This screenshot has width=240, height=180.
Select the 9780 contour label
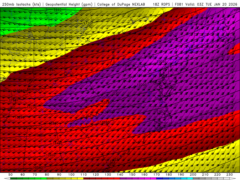click(x=69, y=37)
